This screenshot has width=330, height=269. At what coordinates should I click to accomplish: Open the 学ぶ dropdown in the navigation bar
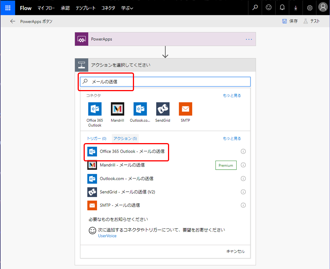tap(127, 7)
